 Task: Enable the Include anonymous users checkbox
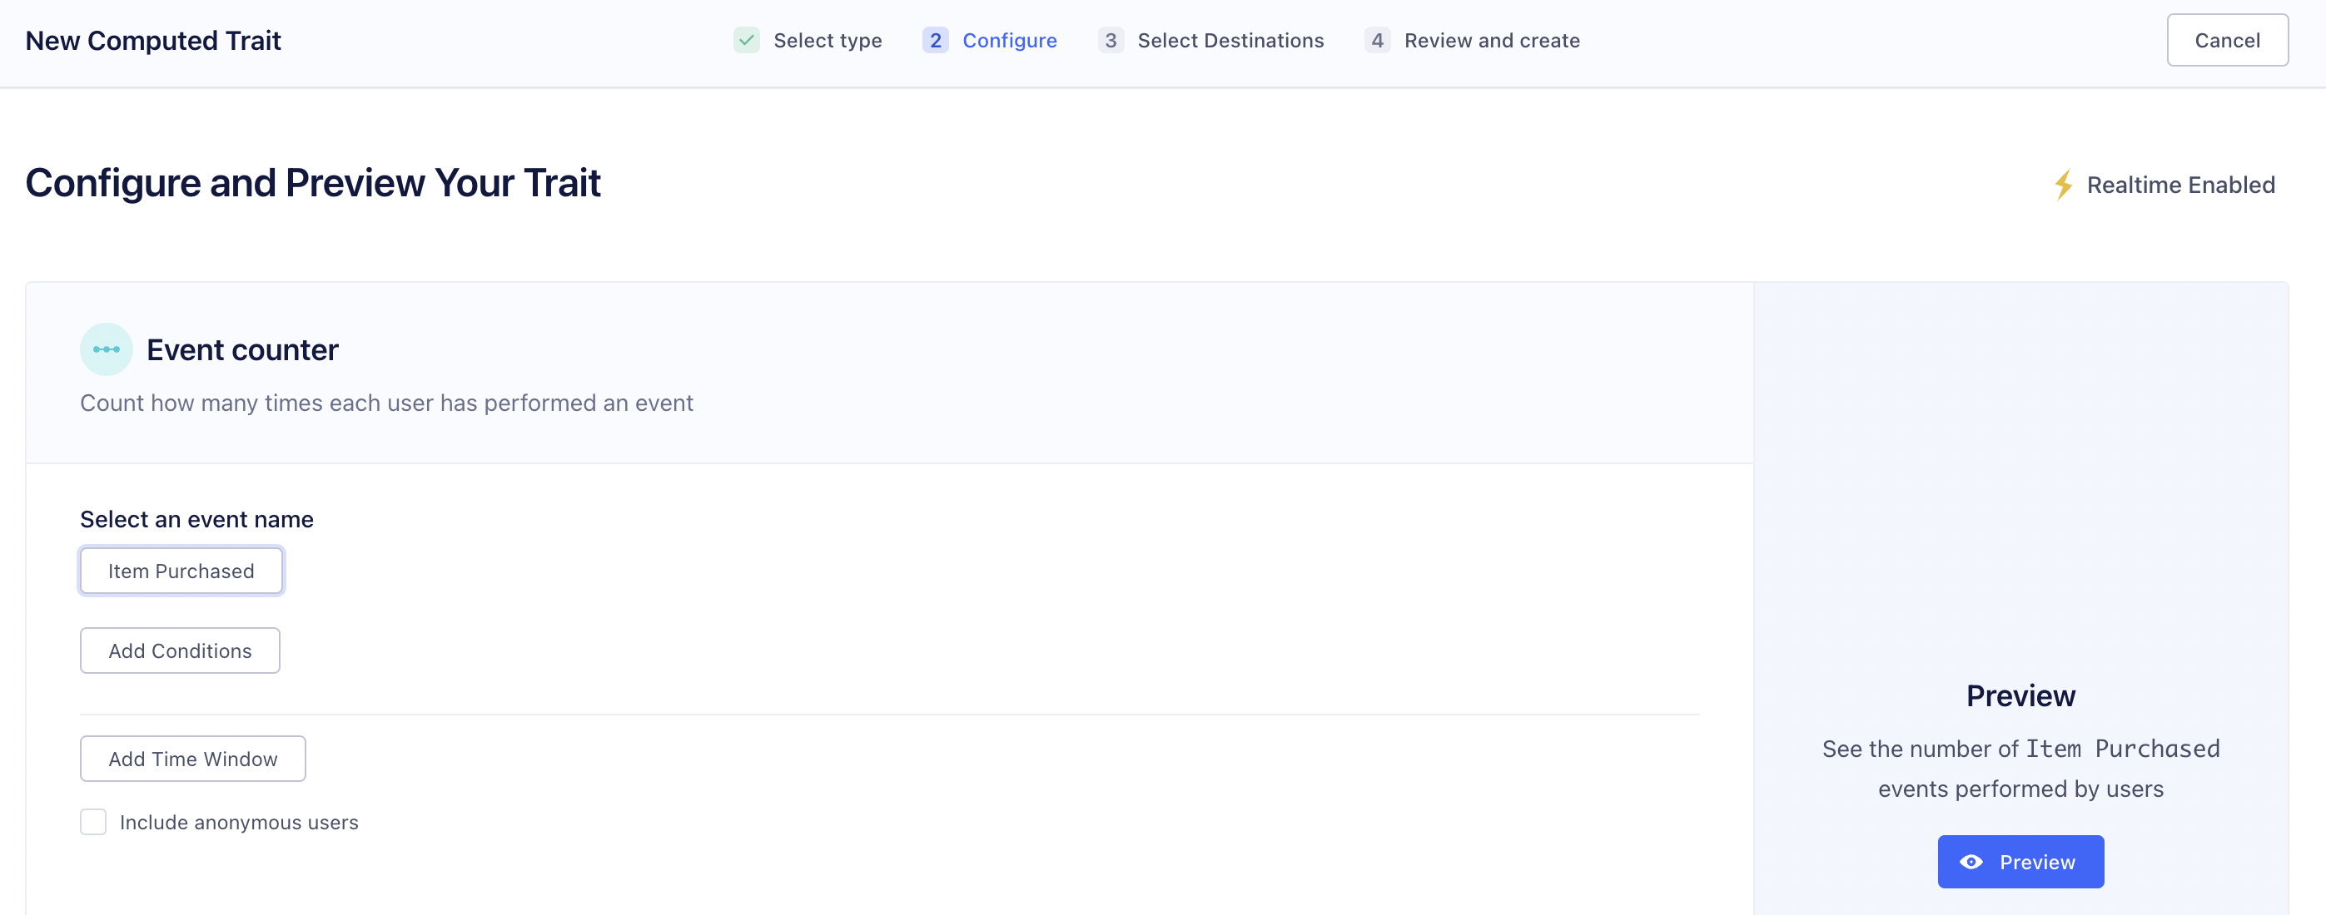[93, 821]
